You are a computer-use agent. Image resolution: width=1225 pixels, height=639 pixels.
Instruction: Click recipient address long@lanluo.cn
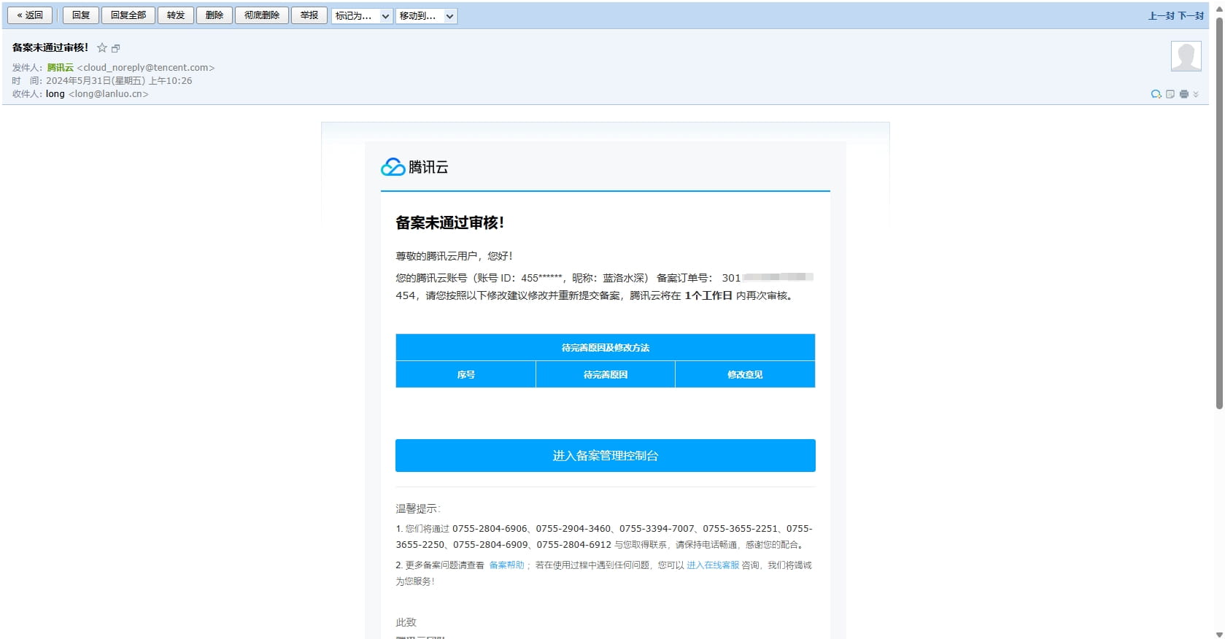[109, 94]
